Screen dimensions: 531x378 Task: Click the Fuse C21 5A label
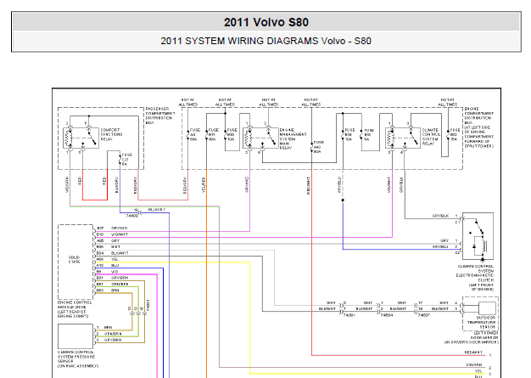click(126, 160)
